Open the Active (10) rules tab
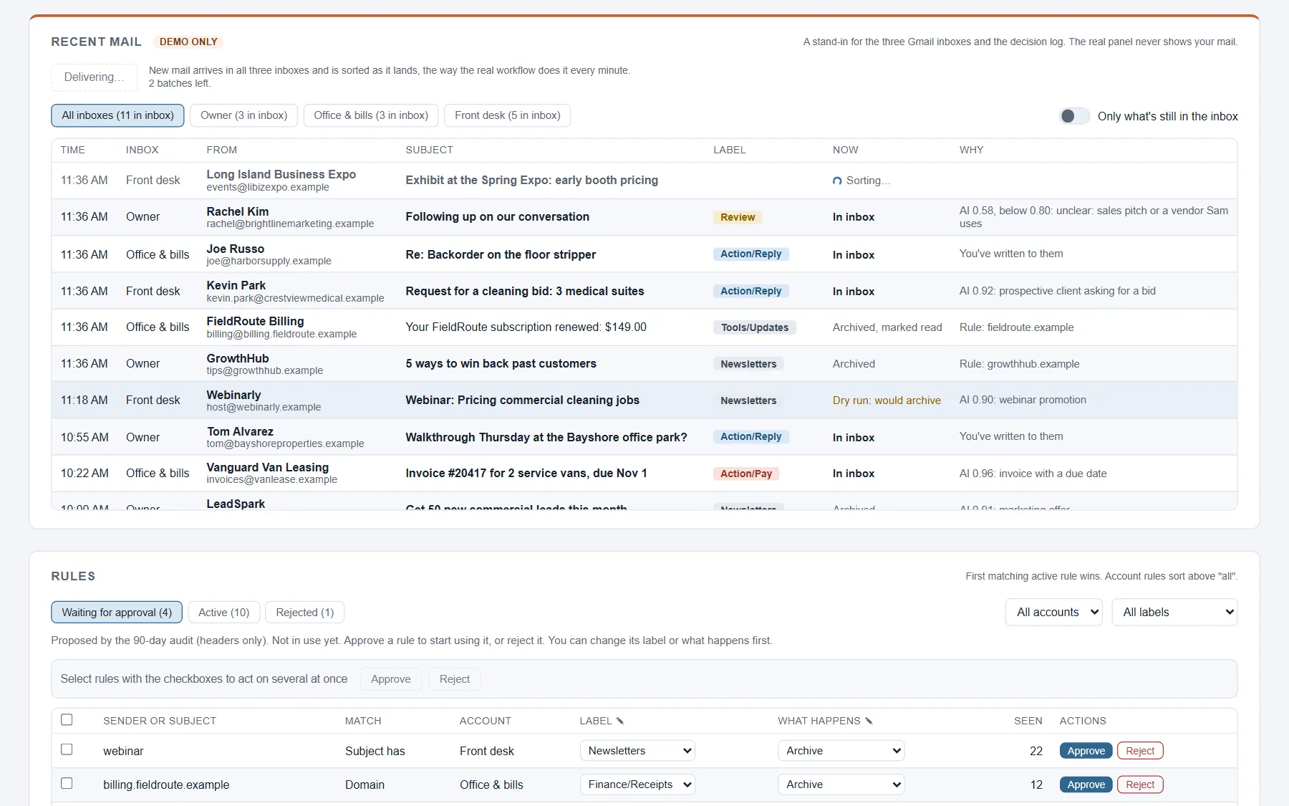This screenshot has height=806, width=1289. pos(223,613)
